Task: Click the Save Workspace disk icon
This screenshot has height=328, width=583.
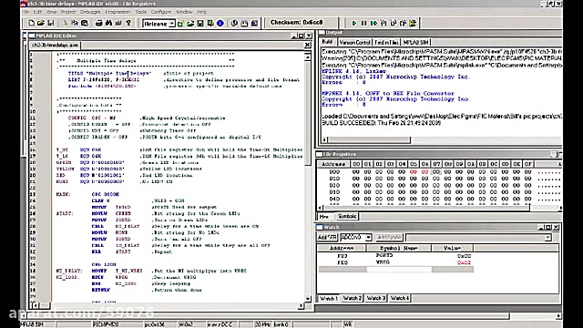Action: pyautogui.click(x=200, y=24)
